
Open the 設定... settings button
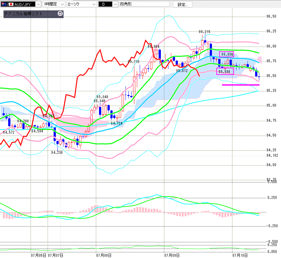pos(182,4)
